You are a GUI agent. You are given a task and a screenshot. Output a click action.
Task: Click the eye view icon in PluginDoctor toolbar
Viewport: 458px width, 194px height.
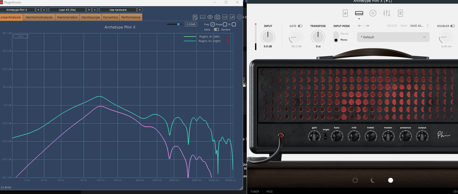click(210, 17)
